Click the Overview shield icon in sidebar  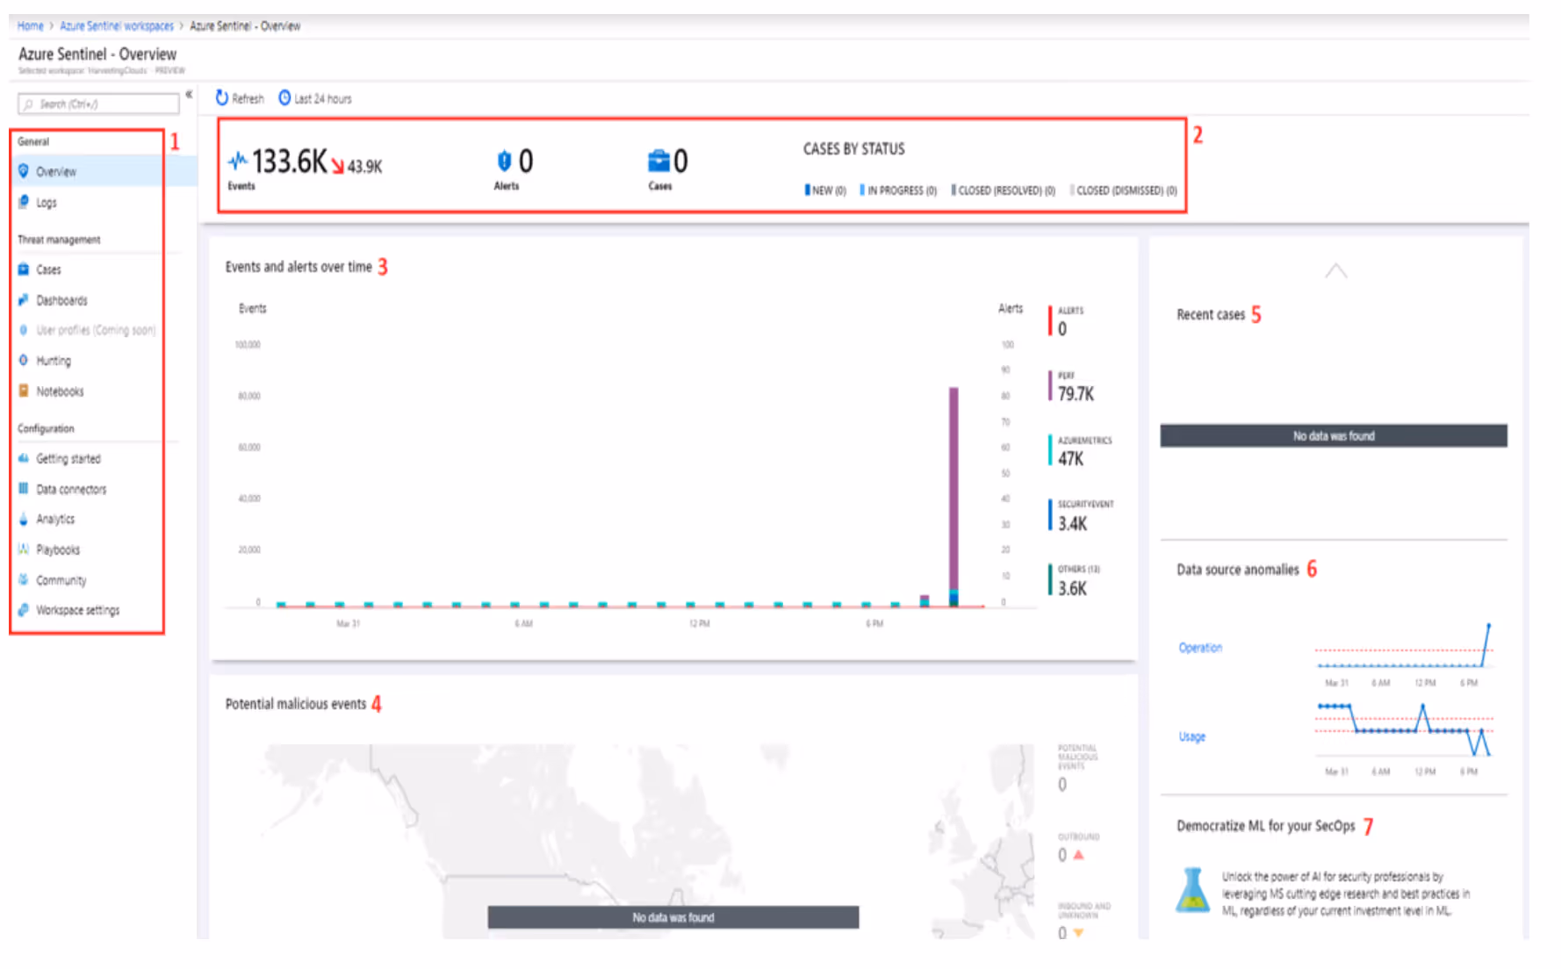pyautogui.click(x=24, y=171)
